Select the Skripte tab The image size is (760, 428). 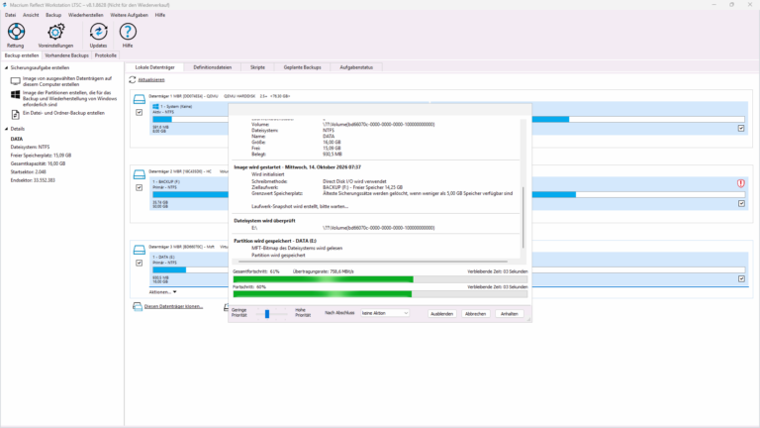click(x=257, y=67)
